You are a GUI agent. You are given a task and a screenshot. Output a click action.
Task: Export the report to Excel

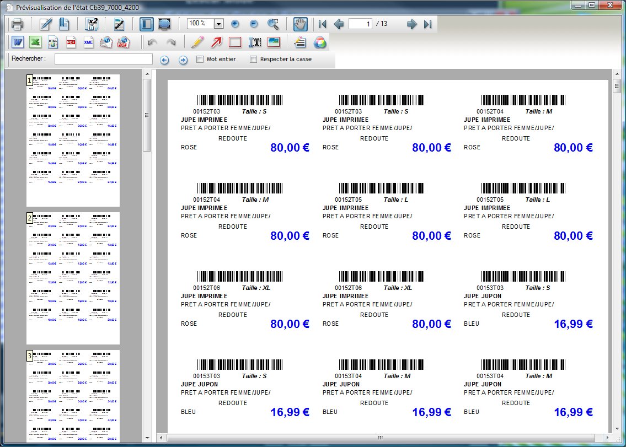pos(35,42)
